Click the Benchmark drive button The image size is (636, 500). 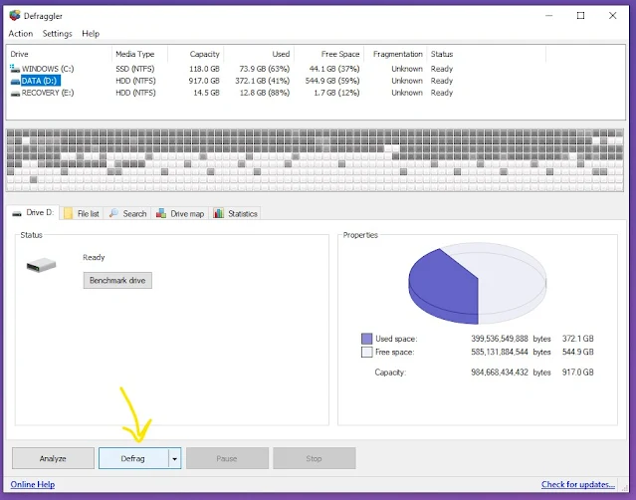click(117, 281)
